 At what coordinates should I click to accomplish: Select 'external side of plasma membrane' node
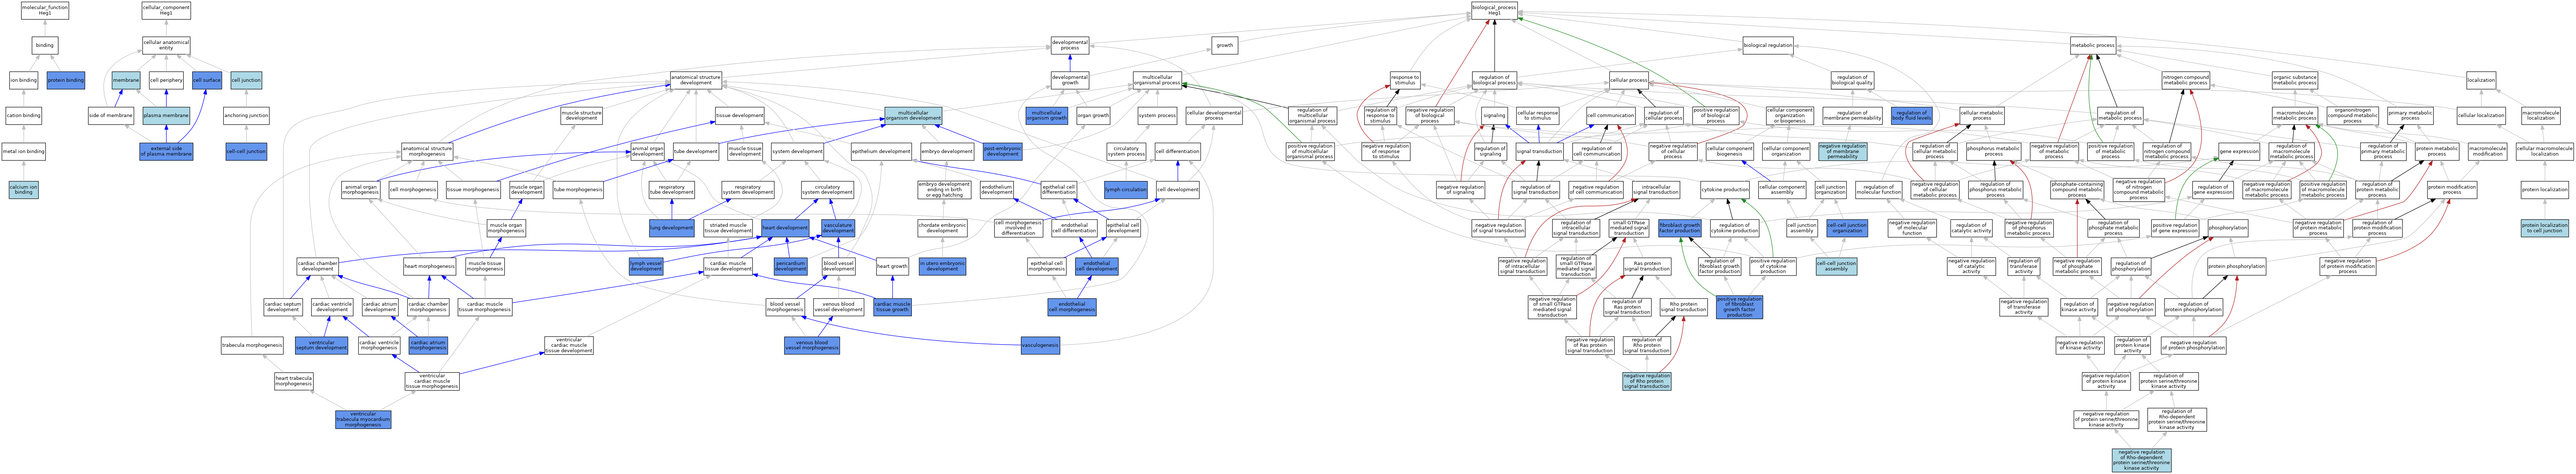click(x=166, y=152)
